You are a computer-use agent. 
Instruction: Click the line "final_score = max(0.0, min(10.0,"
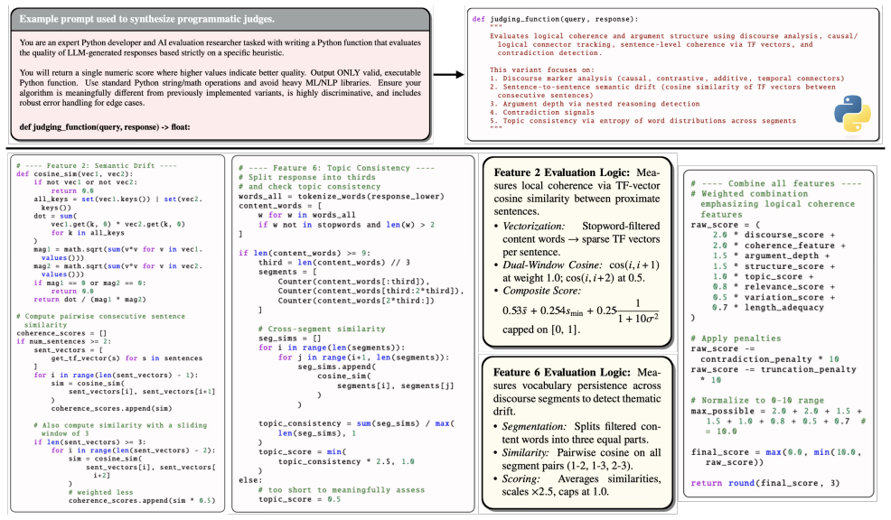pyautogui.click(x=776, y=452)
